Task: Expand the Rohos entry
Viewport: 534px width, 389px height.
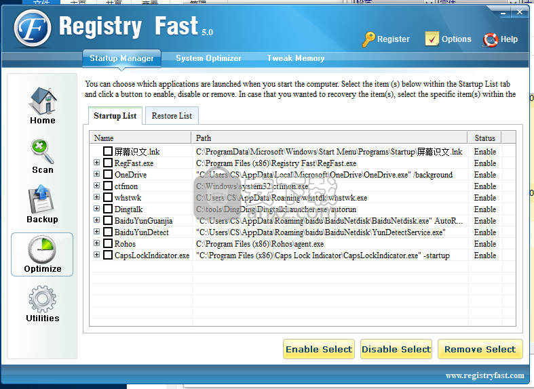Action: pyautogui.click(x=97, y=243)
